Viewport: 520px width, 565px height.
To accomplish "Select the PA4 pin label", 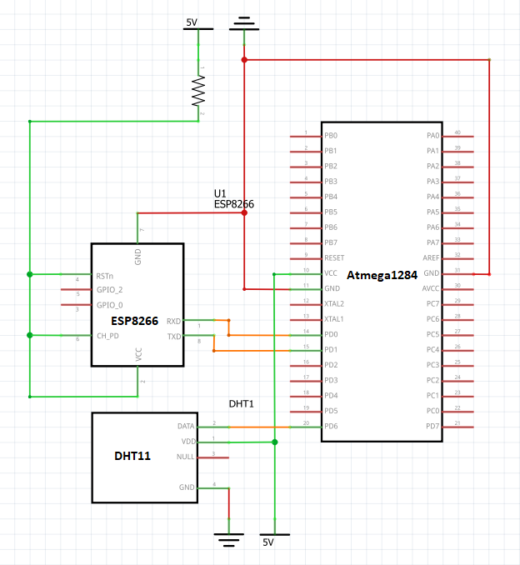I will (433, 197).
